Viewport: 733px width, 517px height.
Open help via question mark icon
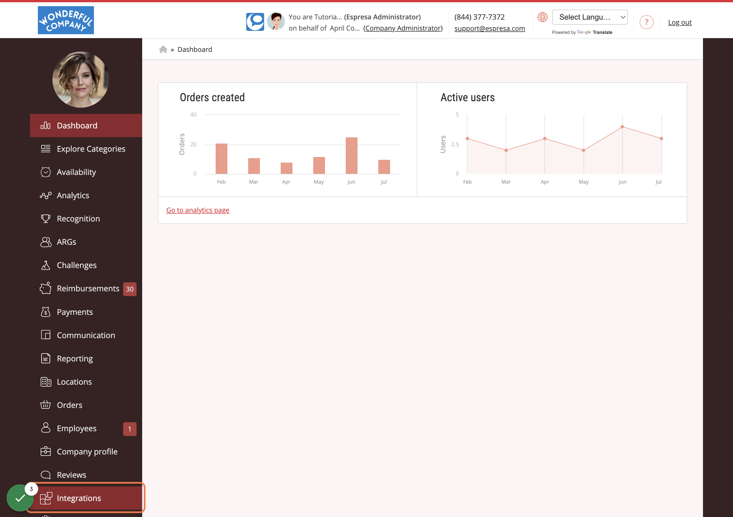(646, 22)
